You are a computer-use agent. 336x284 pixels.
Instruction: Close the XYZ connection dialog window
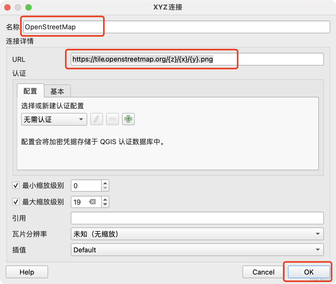7,7
